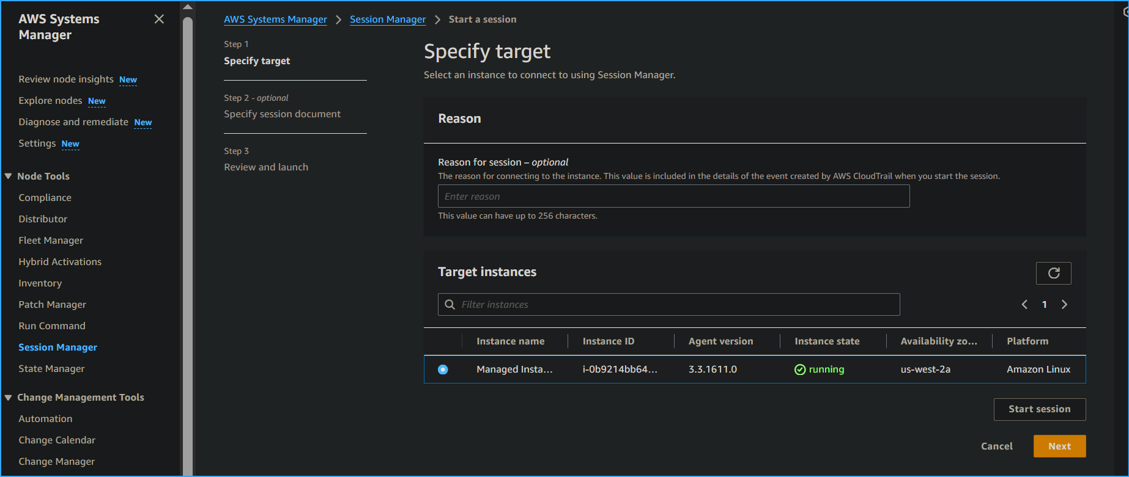Go to Step 2 Specify session document
The image size is (1129, 477).
[282, 114]
